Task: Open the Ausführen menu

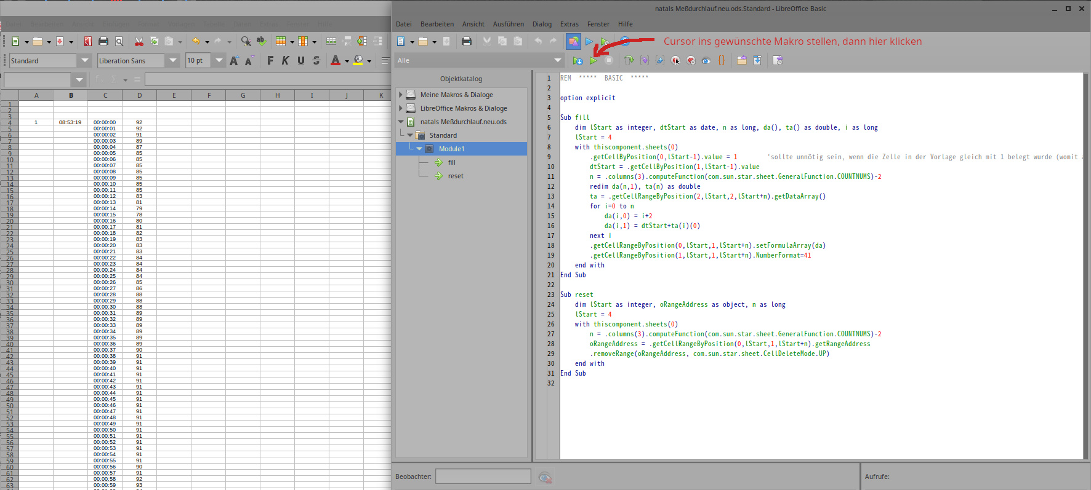Action: click(x=509, y=24)
